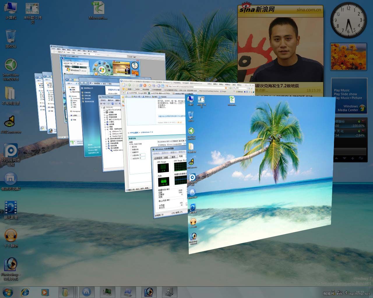Click the -100.00% stock row in gadget
373x298 pixels.
tap(350, 124)
